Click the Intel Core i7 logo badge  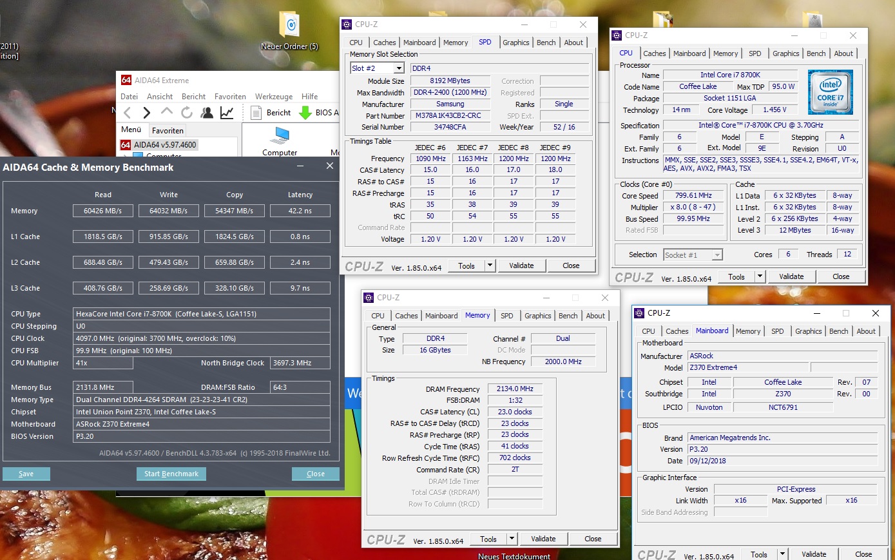click(x=831, y=92)
